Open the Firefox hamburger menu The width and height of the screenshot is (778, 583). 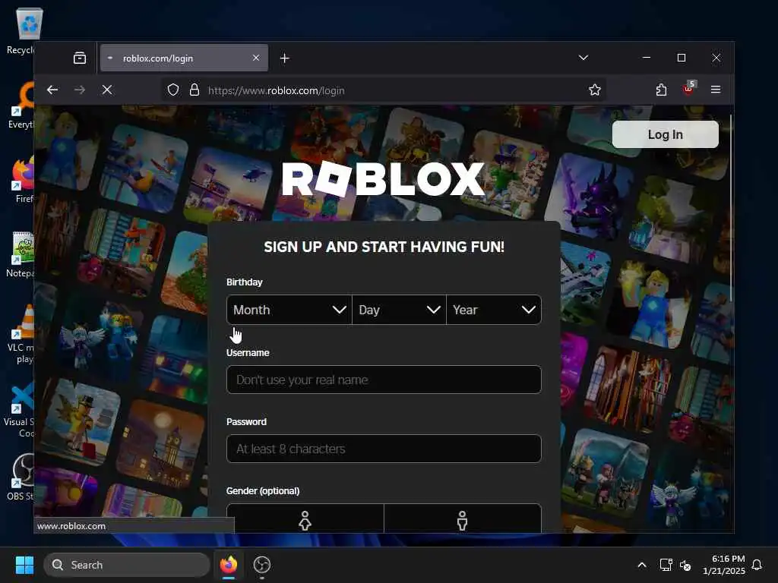[716, 90]
